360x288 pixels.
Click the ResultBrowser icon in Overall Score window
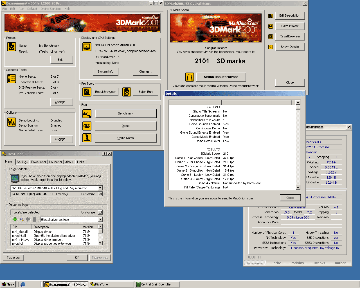tap(271, 37)
